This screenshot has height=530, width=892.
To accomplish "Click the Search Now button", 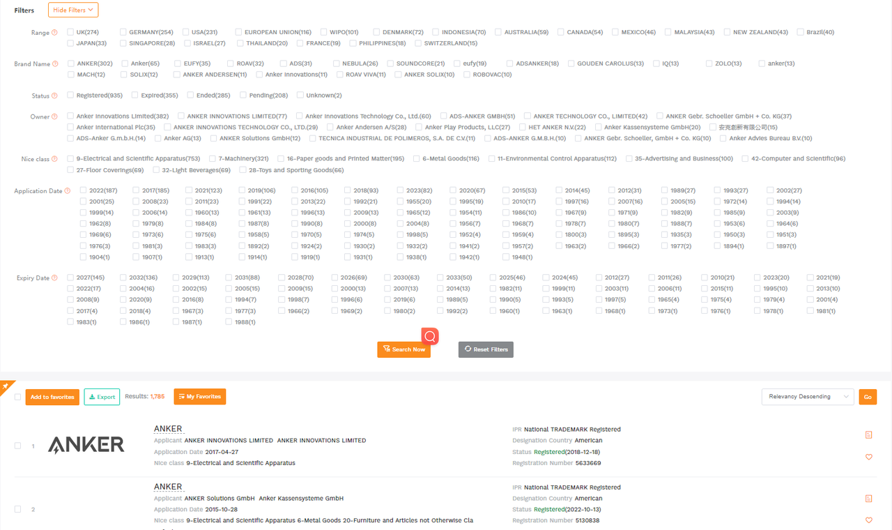I will 403,349.
